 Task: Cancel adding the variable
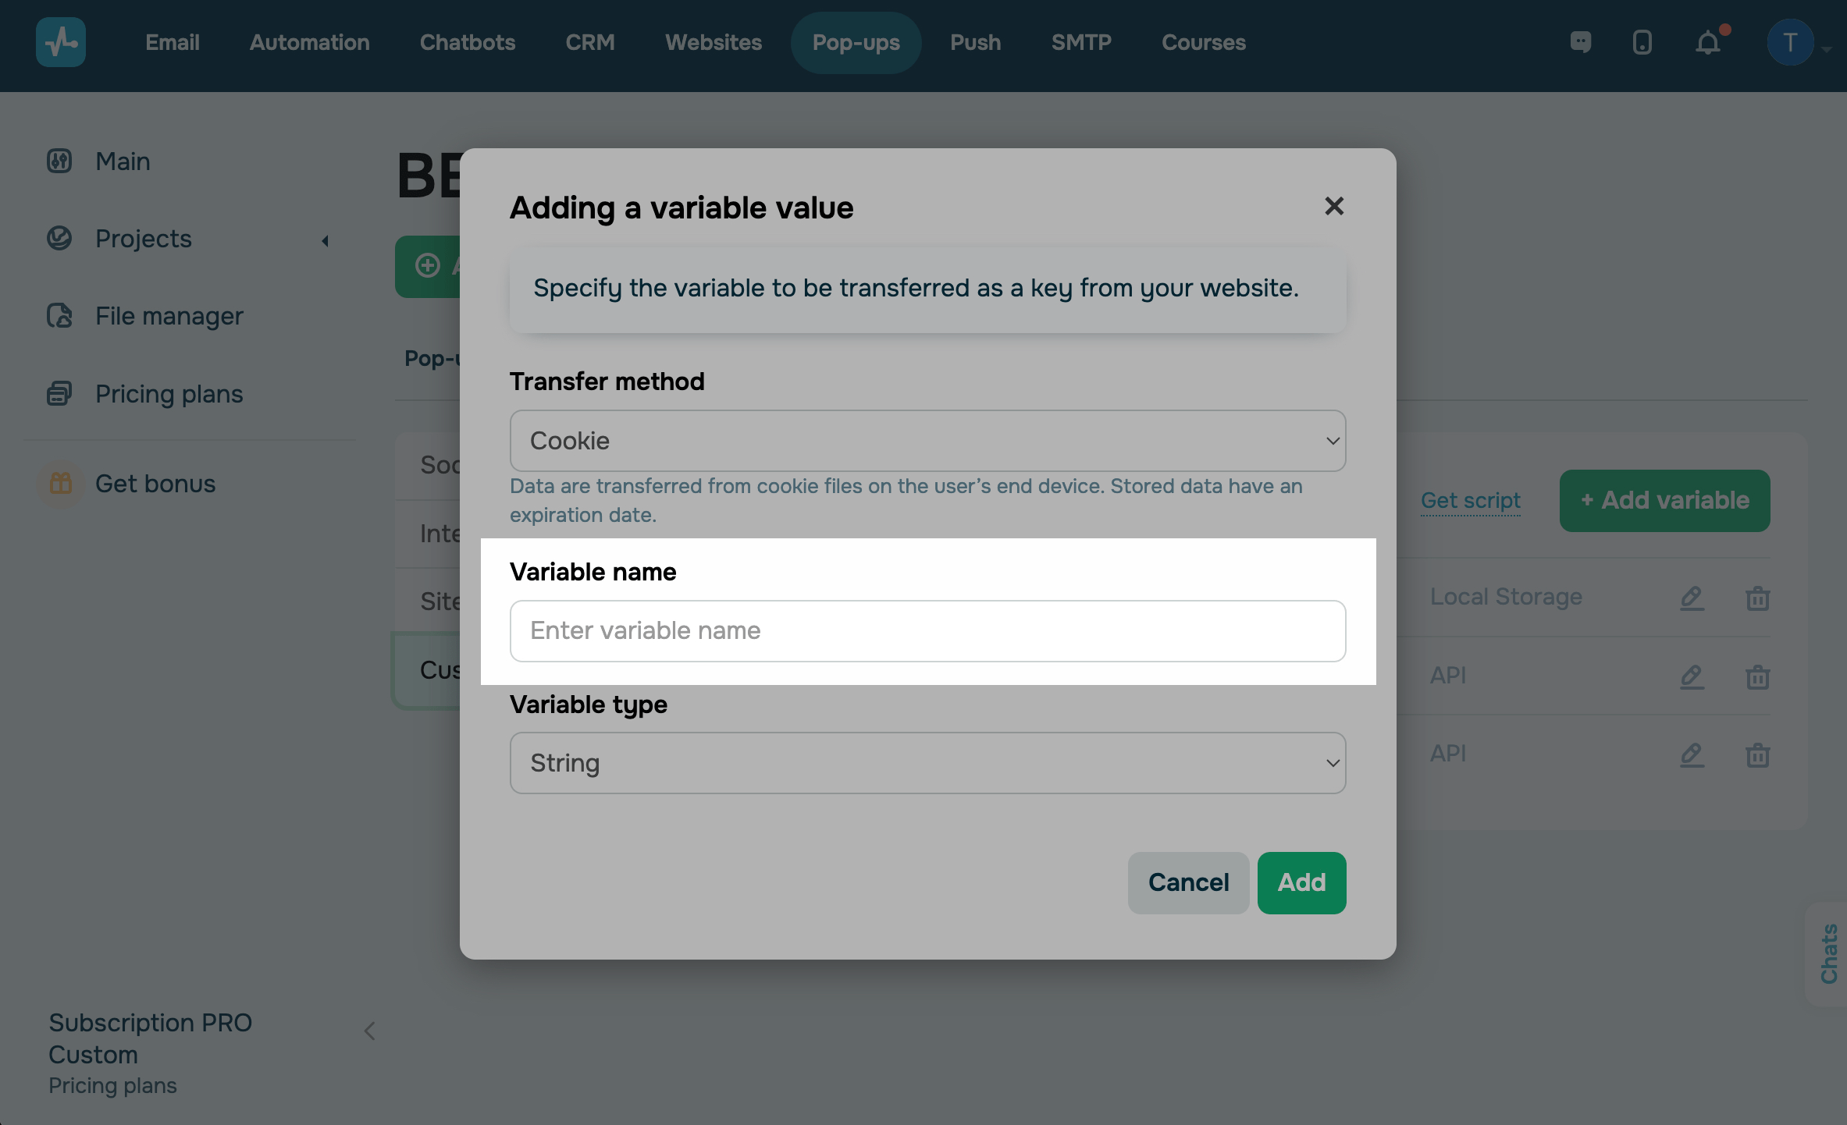(x=1188, y=882)
